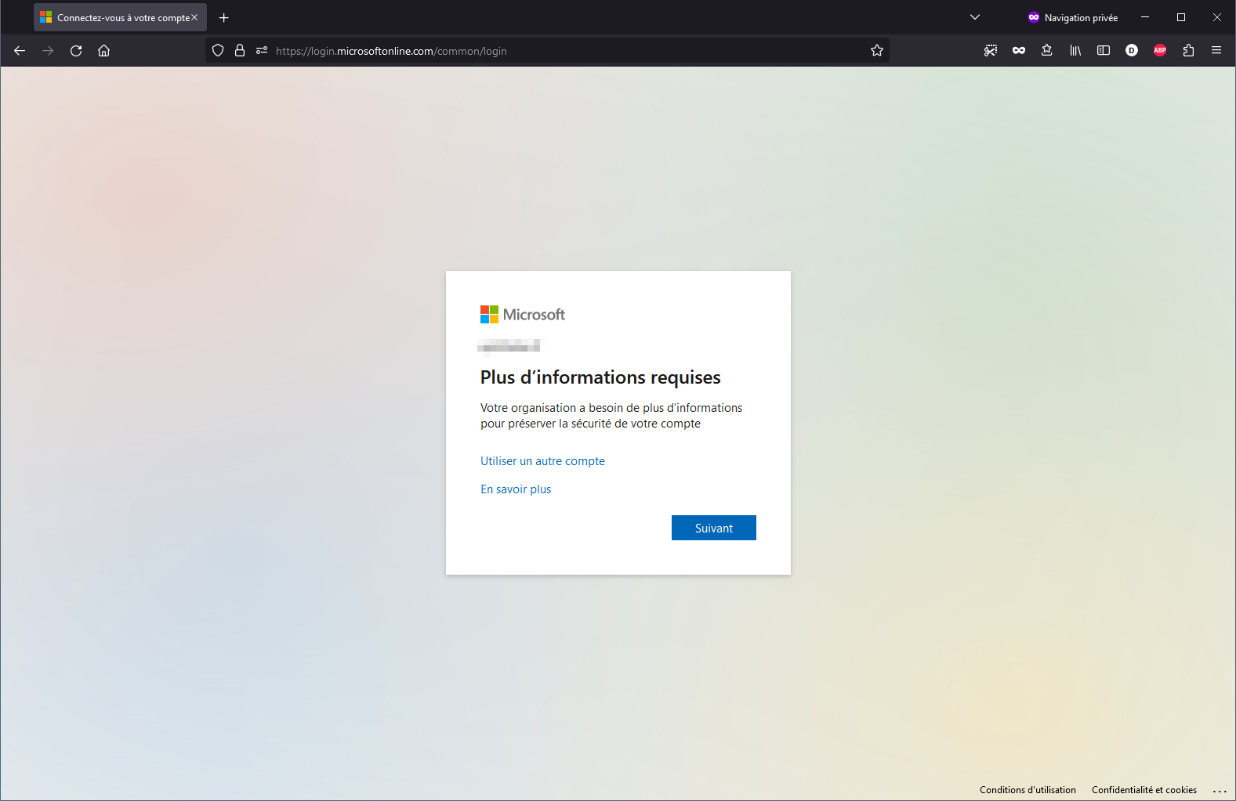Open Utiliser un autre compte link

[542, 461]
